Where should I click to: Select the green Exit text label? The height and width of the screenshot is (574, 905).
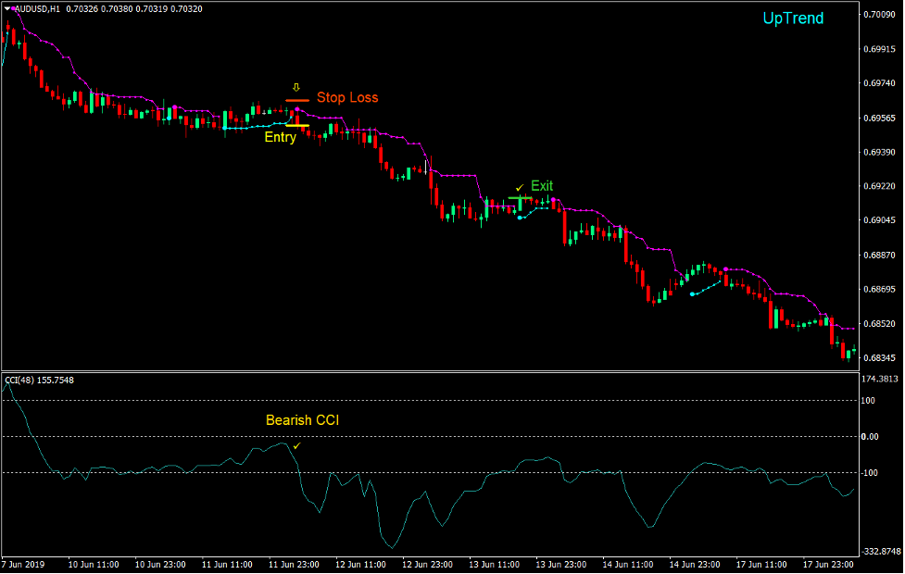(x=542, y=186)
